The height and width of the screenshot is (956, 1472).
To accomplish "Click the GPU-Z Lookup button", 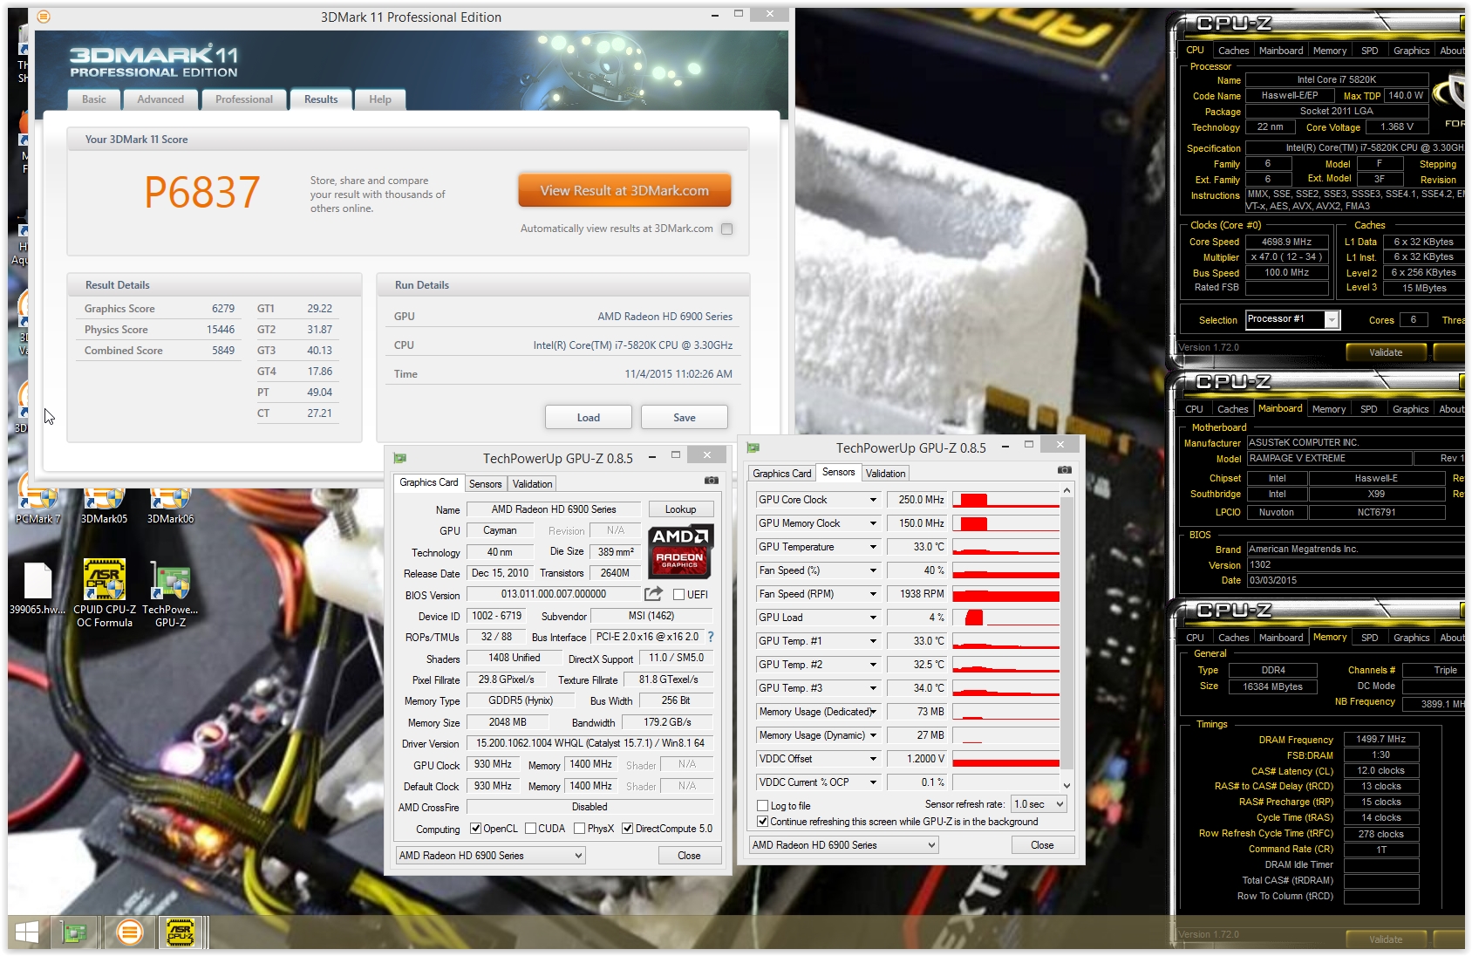I will [x=680, y=509].
